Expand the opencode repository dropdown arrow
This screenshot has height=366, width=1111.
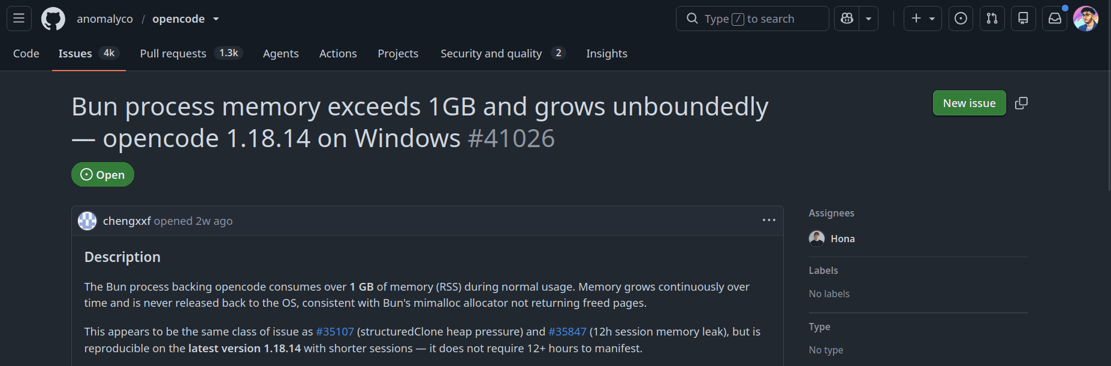click(x=216, y=19)
